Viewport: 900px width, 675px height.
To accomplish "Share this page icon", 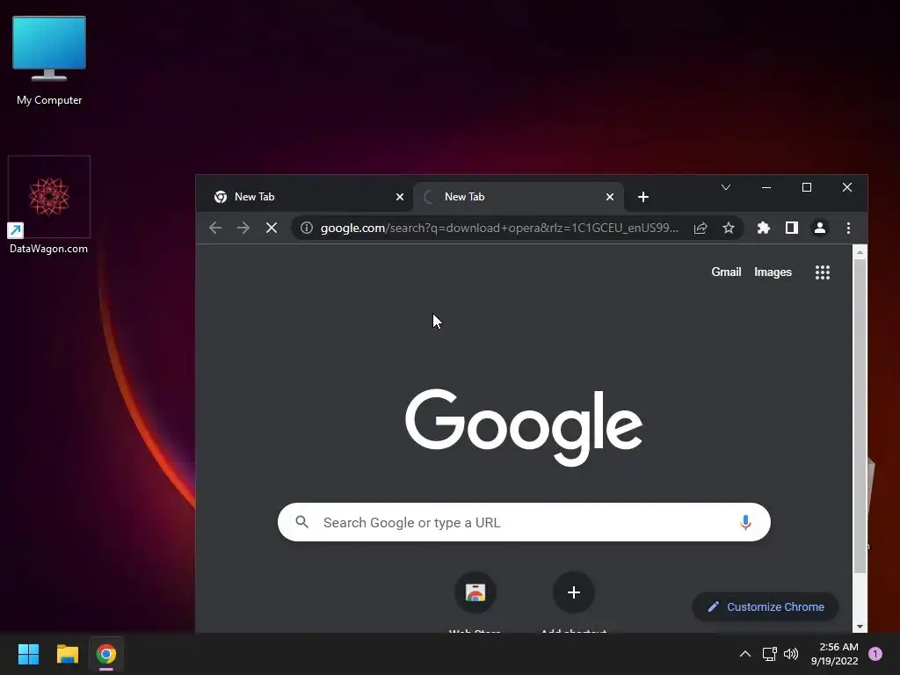I will point(700,228).
